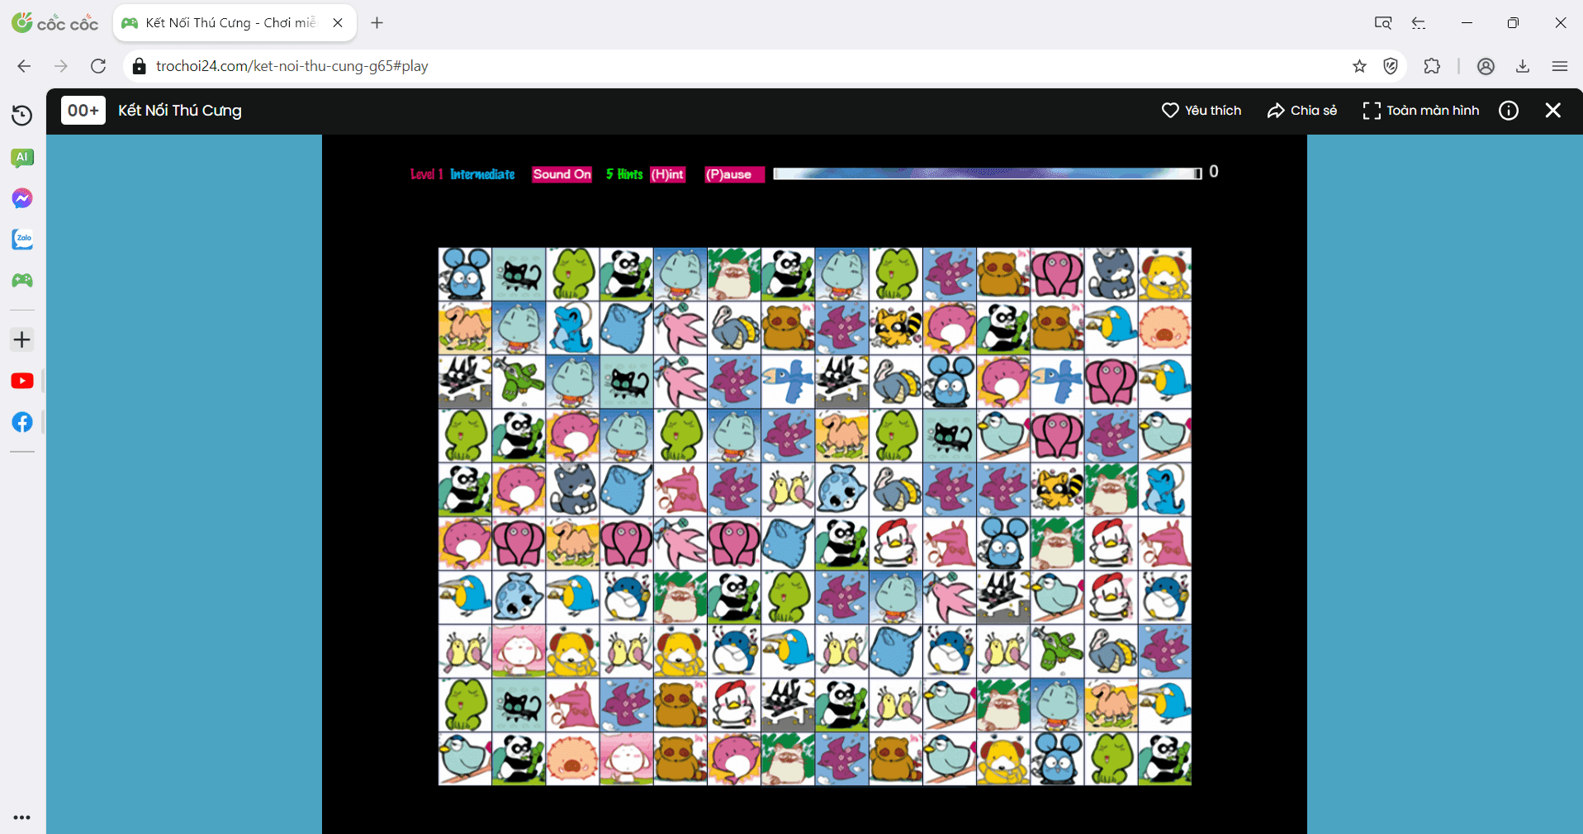Toggle Toàn màn hình fullscreen mode
Viewport: 1583px width, 834px height.
(x=1420, y=111)
